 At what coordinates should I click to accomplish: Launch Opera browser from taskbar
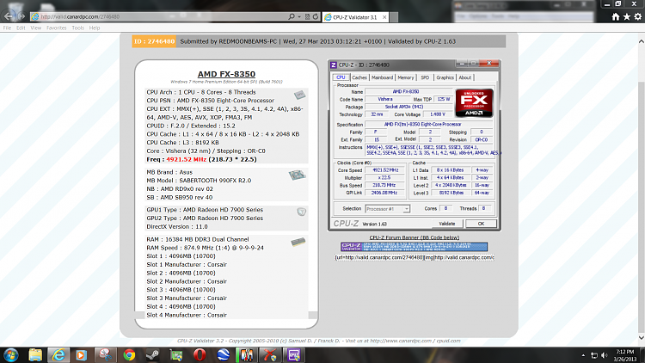pyautogui.click(x=200, y=354)
